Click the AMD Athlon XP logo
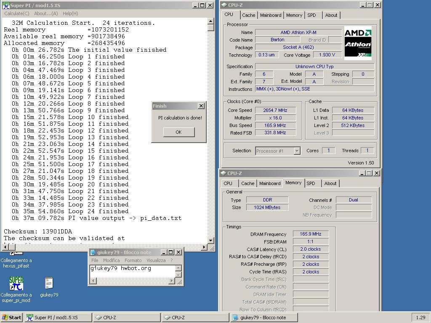This screenshot has width=431, height=323. click(x=358, y=43)
